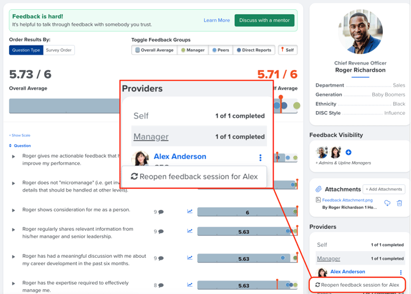Click the blue plus icon under Feedback Visibility
Viewport: 411px width, 294px height.
pyautogui.click(x=348, y=152)
